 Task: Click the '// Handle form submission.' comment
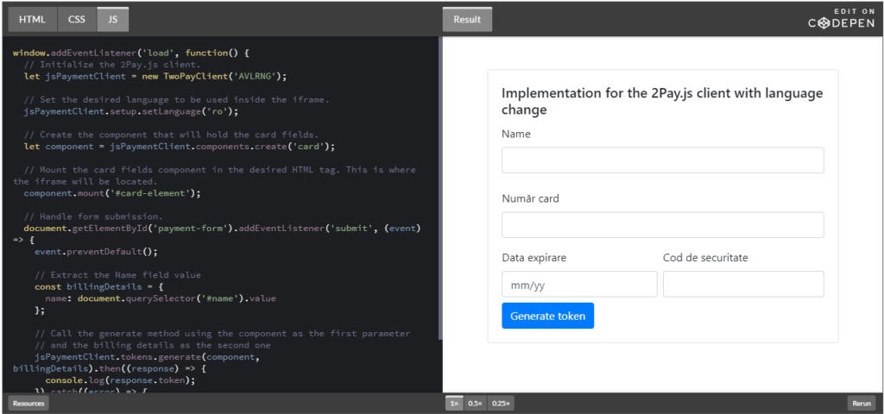tap(93, 216)
